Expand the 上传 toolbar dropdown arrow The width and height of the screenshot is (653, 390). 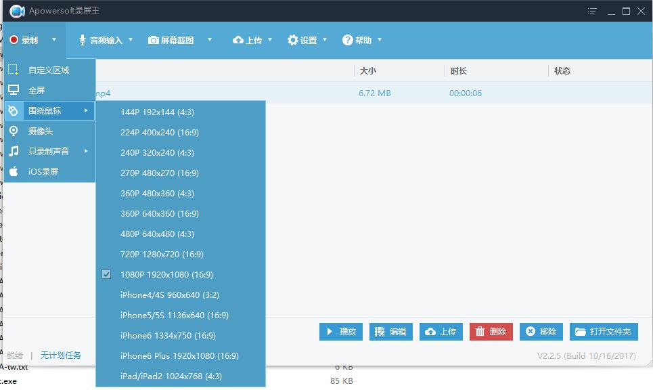click(270, 39)
